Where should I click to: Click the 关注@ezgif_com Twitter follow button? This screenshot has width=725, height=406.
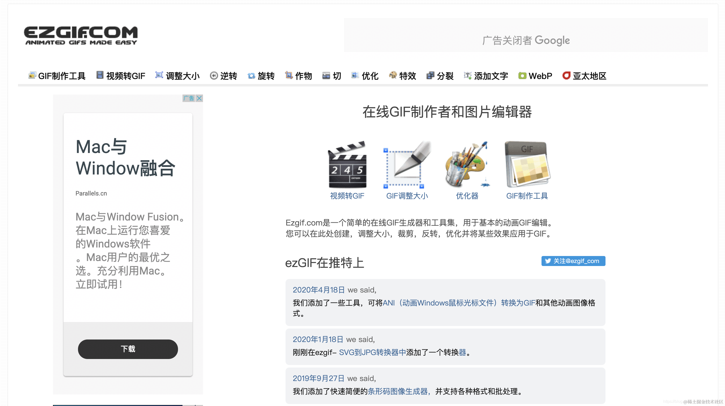point(573,261)
